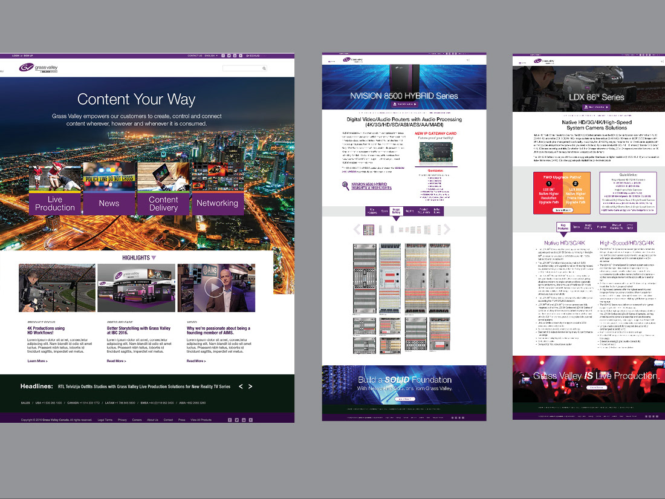Click LinkedIn icon in homepage footer
665x499 pixels.
pyautogui.click(x=244, y=420)
